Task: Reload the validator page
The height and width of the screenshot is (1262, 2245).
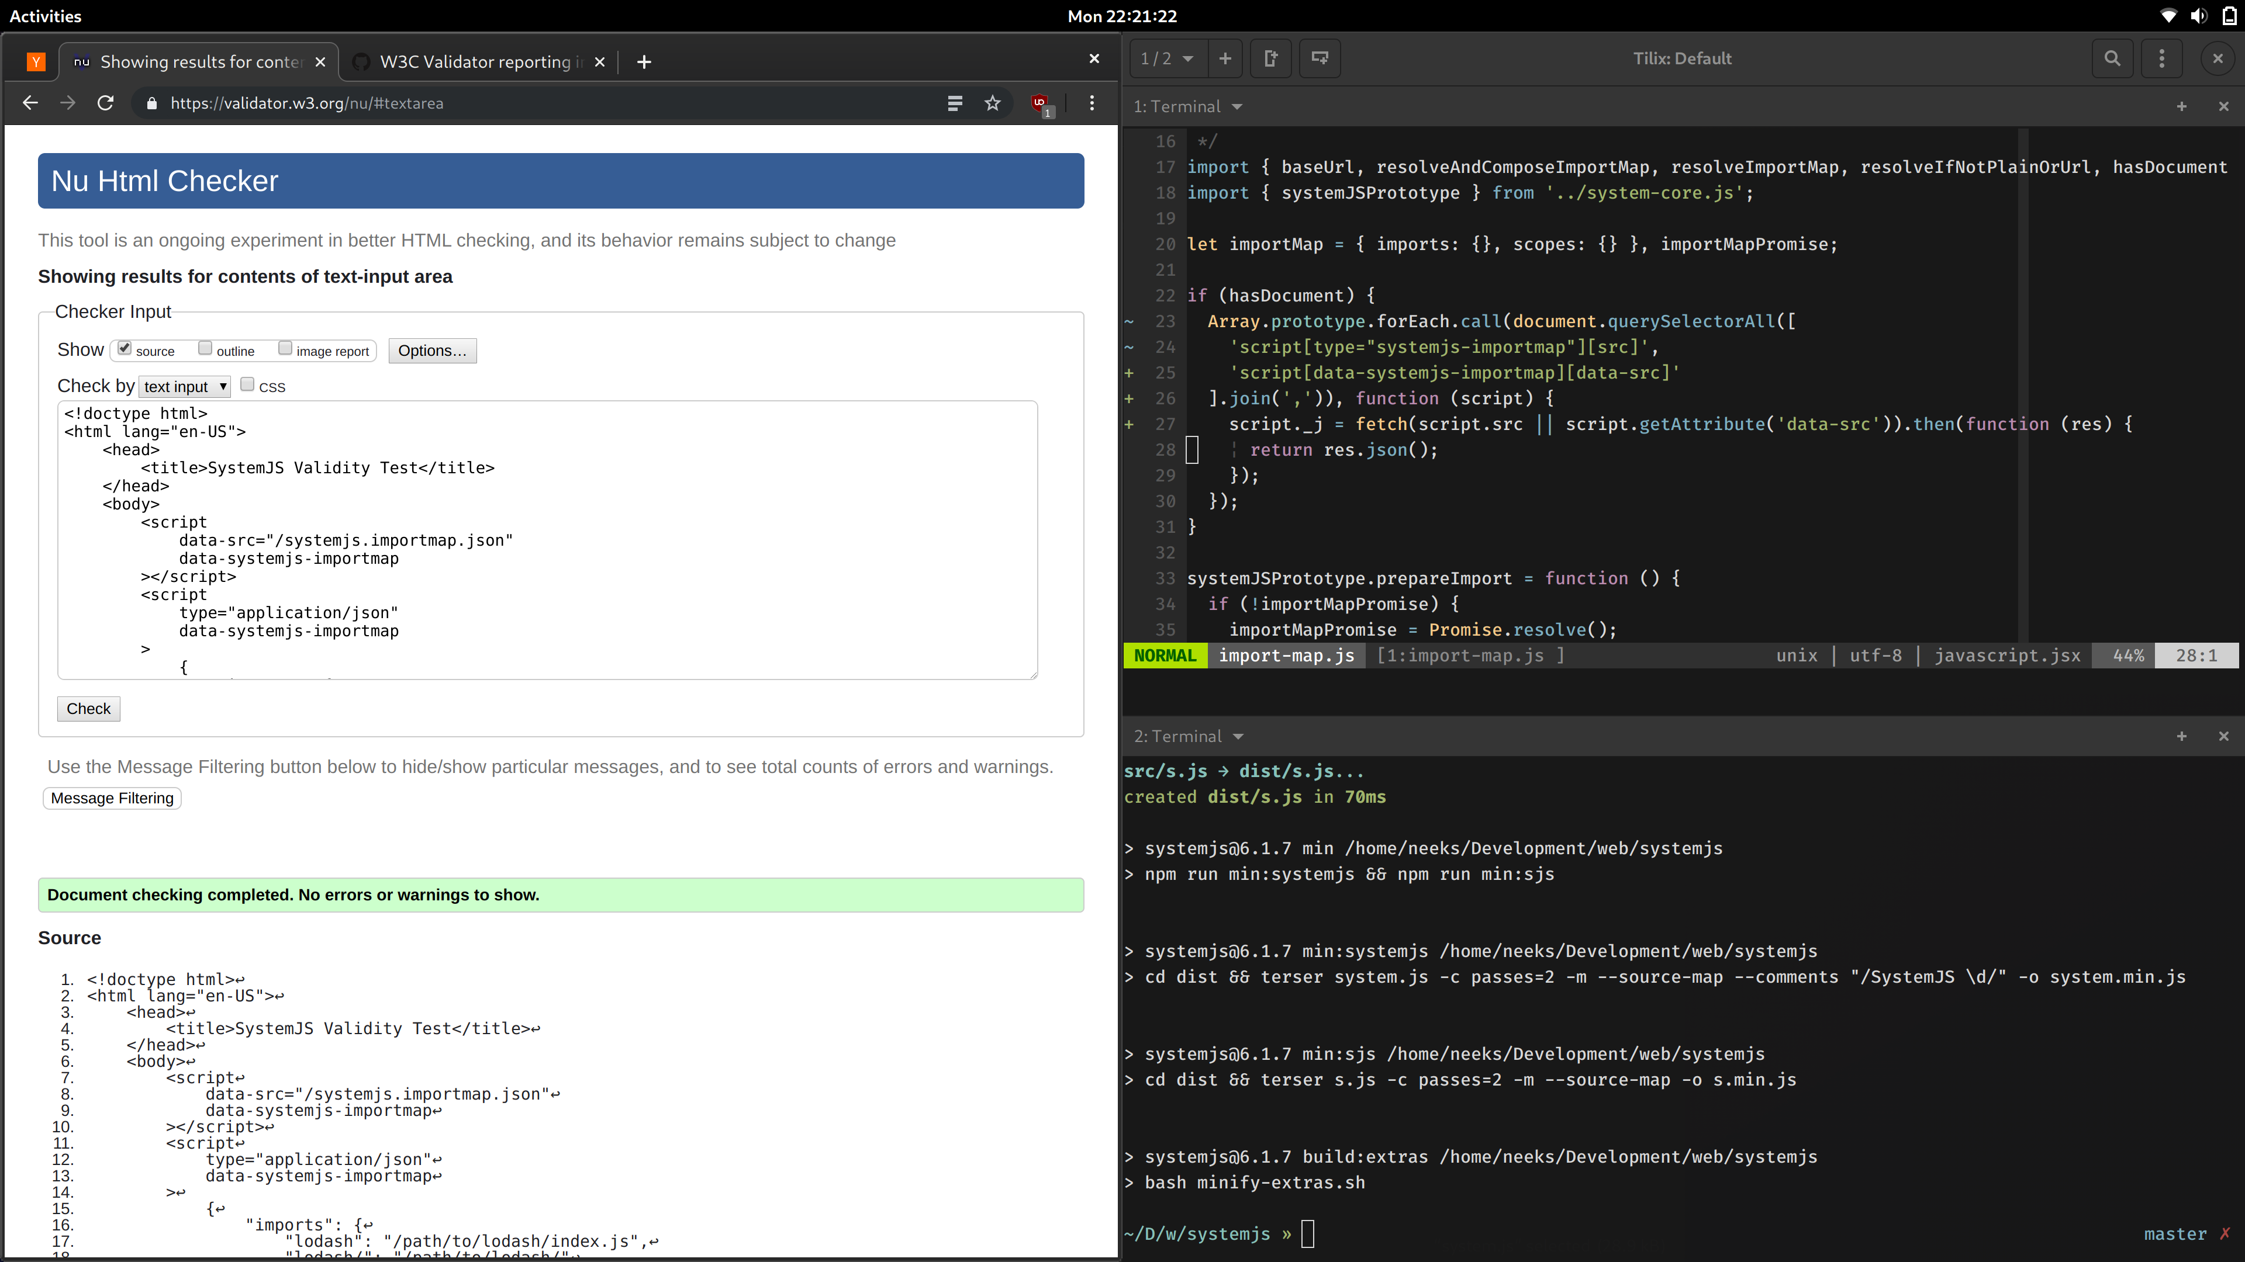Action: pyautogui.click(x=105, y=103)
